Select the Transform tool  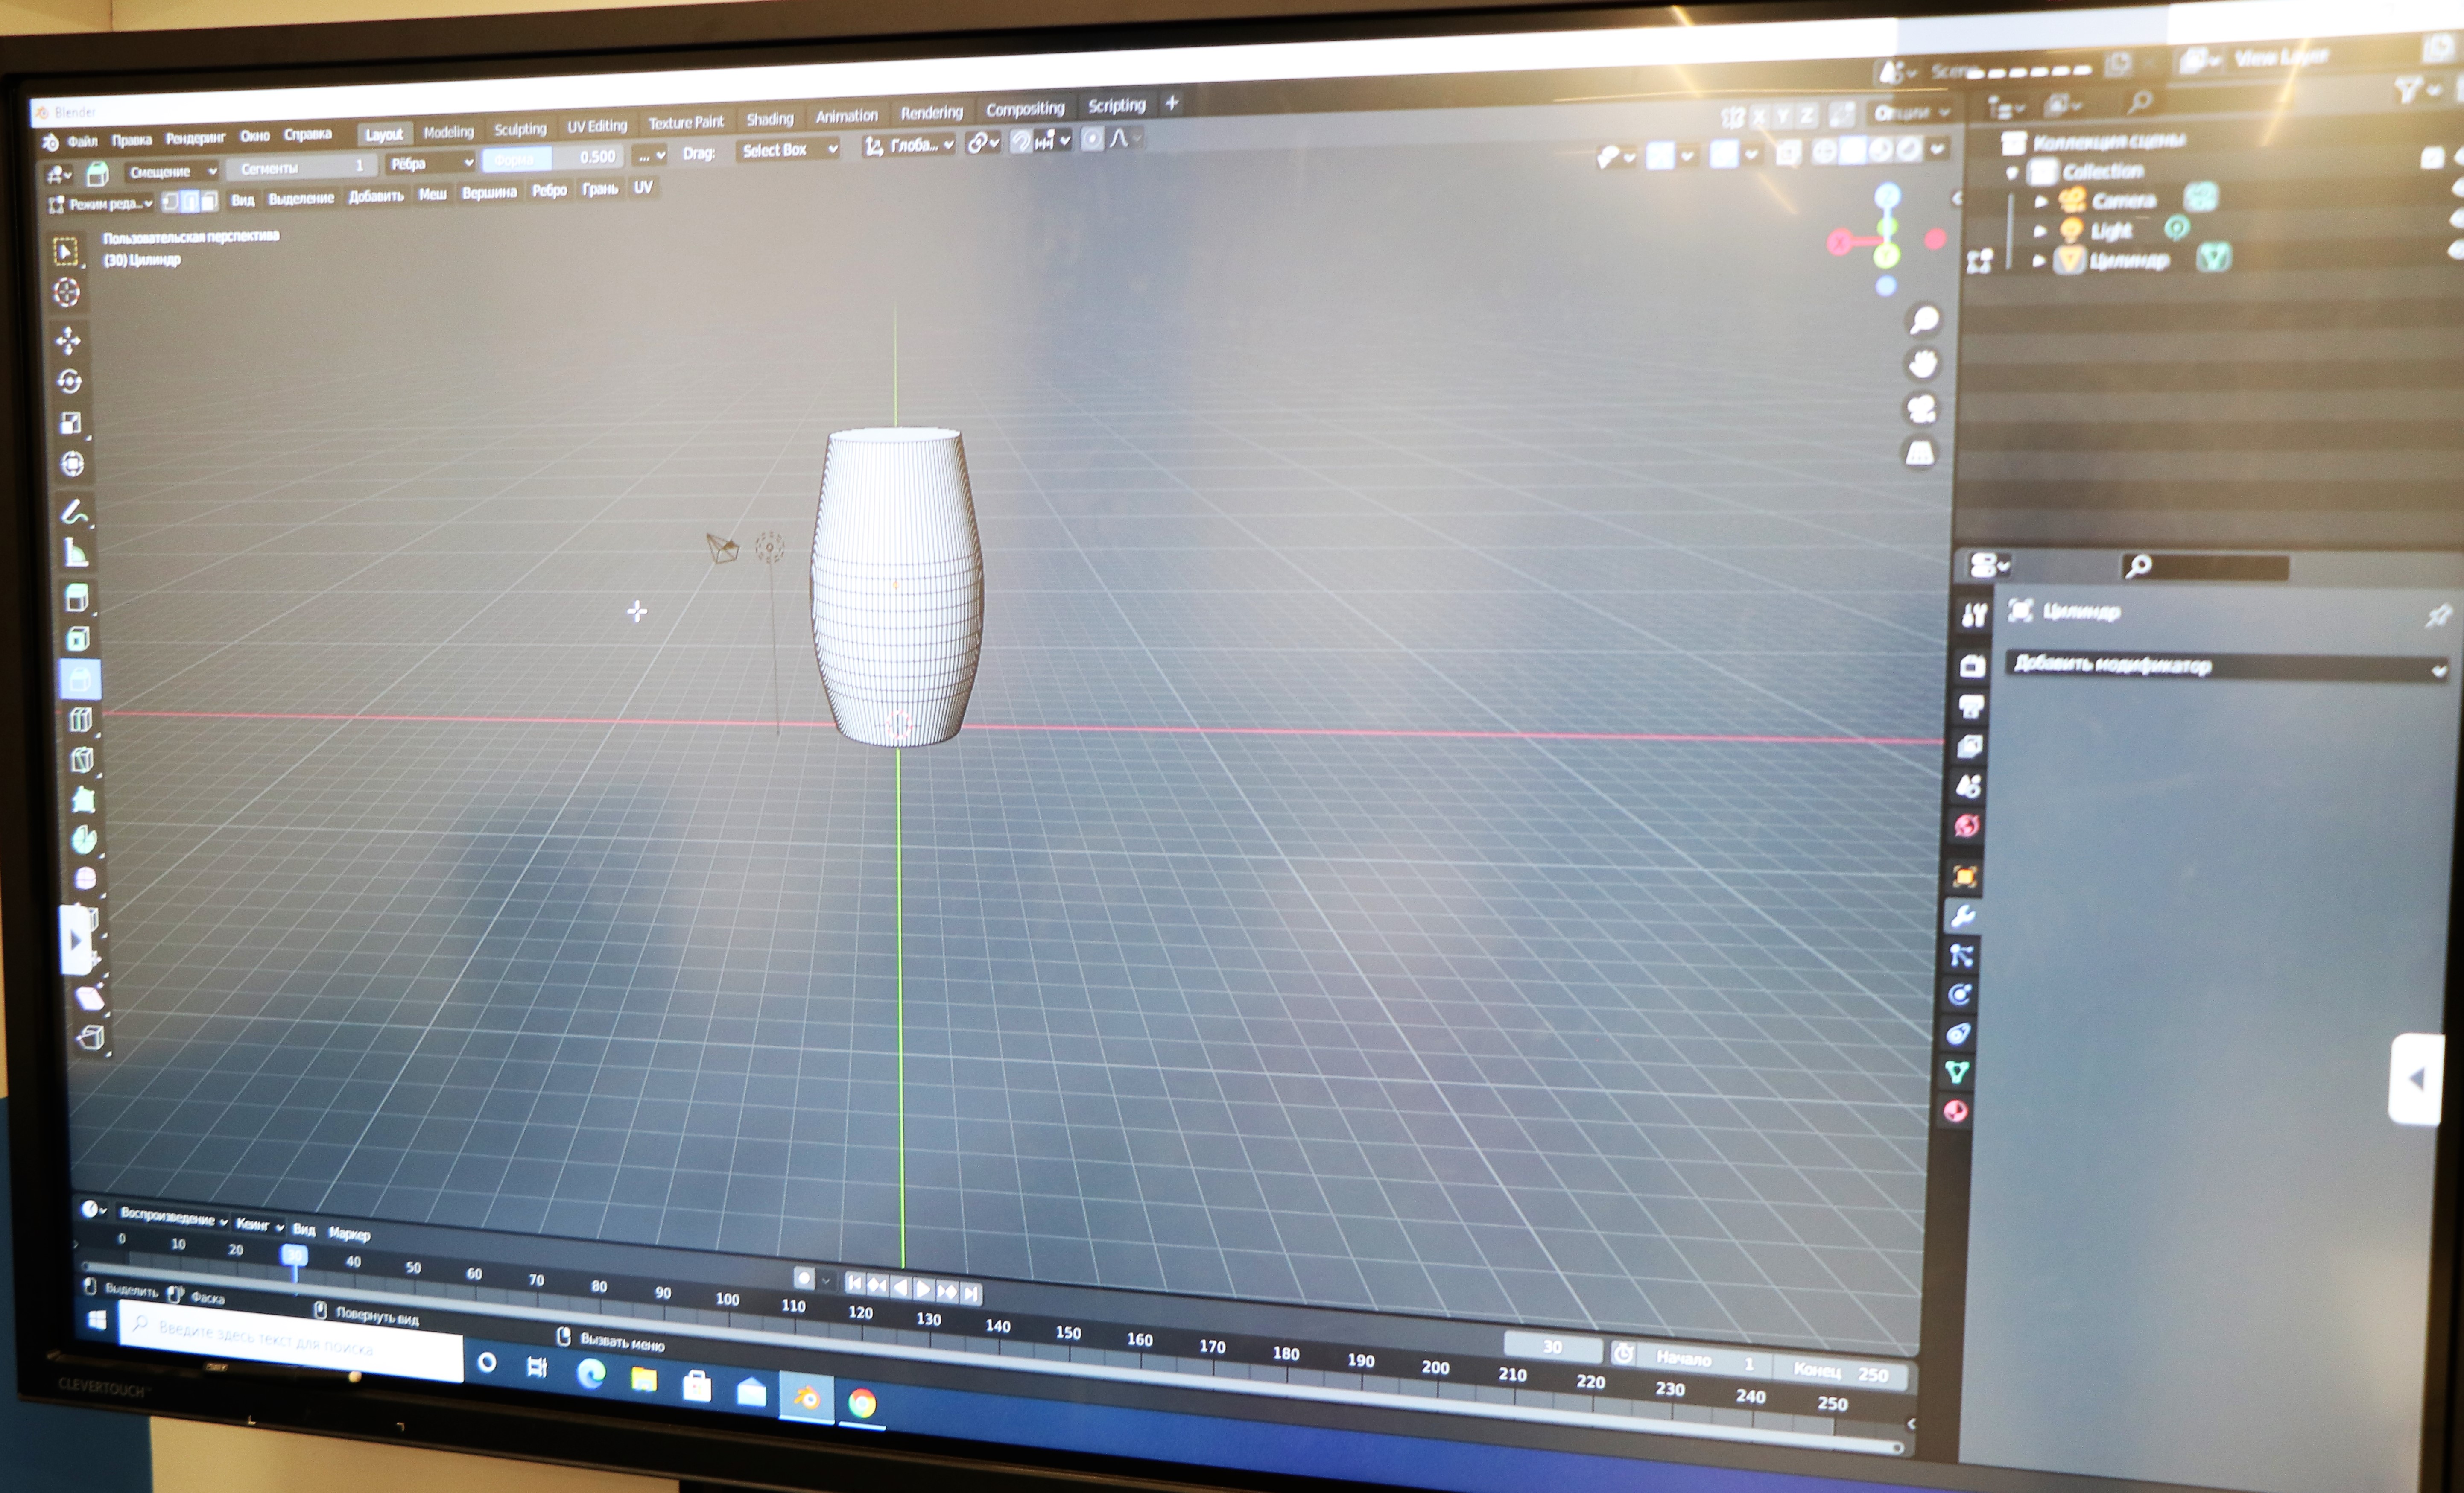click(x=72, y=464)
